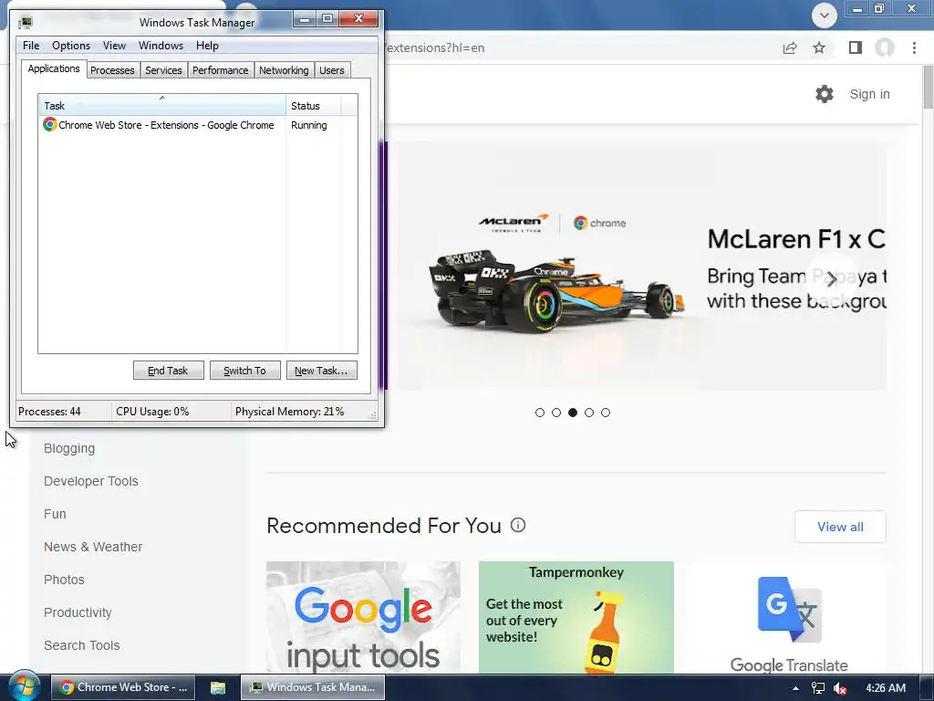
Task: Open Chrome side panel icon
Action: tap(856, 47)
